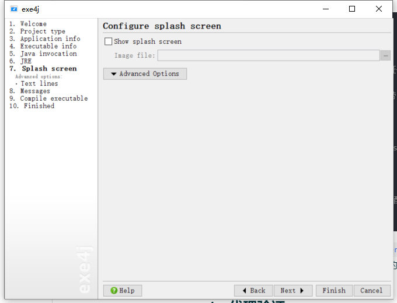This screenshot has height=303, width=397.
Task: Open the image file browse button
Action: 385,55
